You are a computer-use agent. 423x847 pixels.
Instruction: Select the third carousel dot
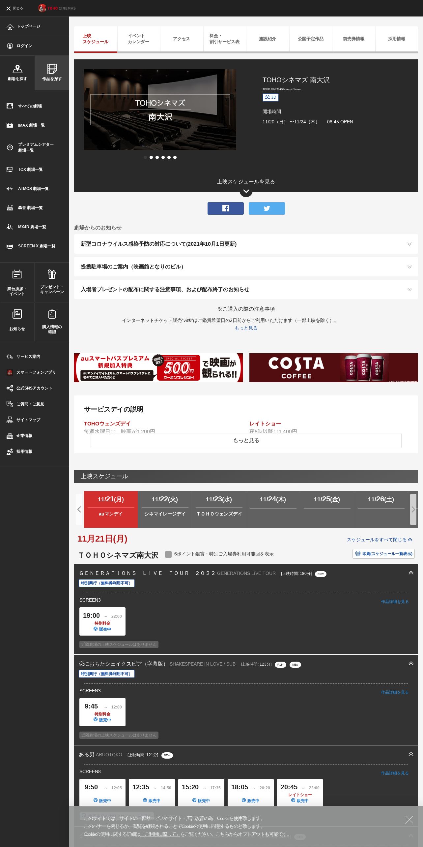[157, 157]
